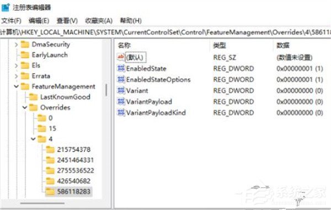Click the string icon of (默认) value
Viewport: 331px width, 210px height.
coord(121,57)
